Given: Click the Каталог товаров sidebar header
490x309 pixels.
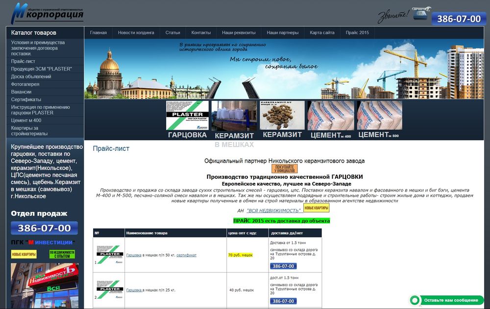Looking at the screenshot, I should point(34,32).
